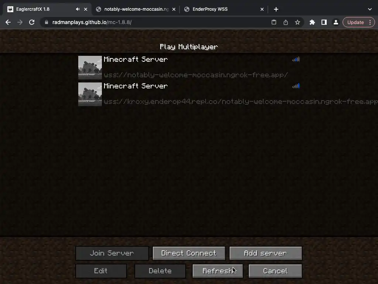Switch to the EaglercraftX 1.8 tab
This screenshot has width=378, height=284.
(47, 9)
